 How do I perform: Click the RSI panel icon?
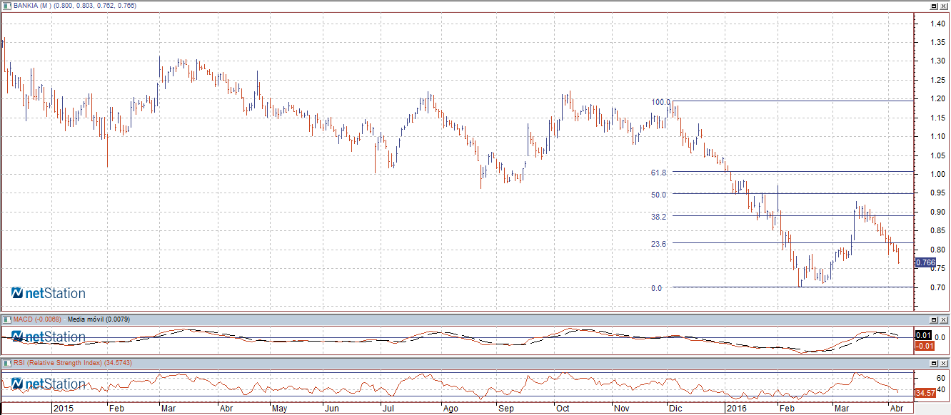[7, 363]
